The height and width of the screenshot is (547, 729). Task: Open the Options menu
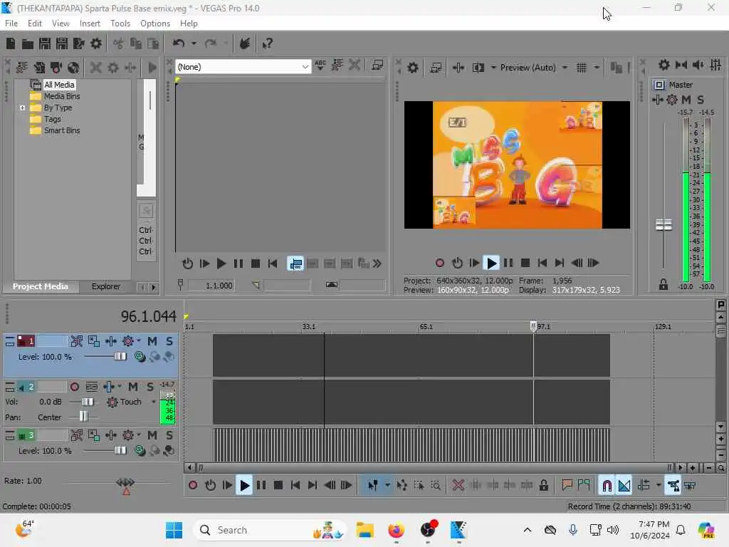pos(154,24)
